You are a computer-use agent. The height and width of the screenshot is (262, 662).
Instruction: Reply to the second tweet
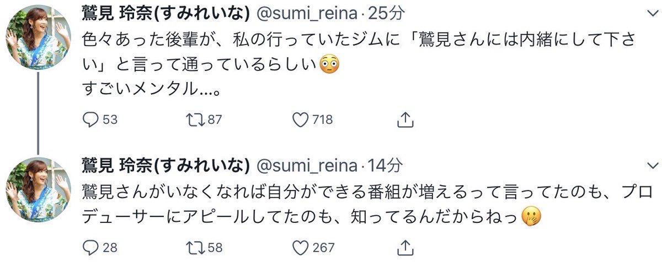click(89, 247)
